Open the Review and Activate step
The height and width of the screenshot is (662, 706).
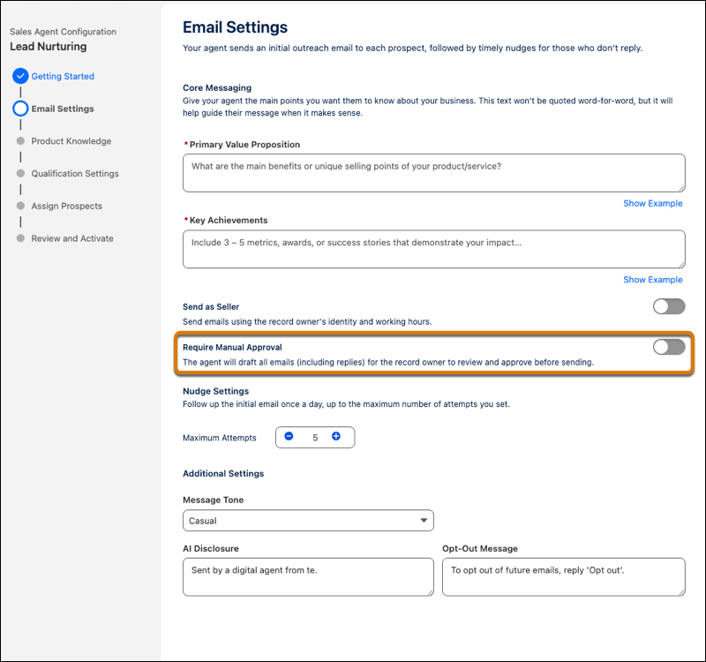click(x=72, y=238)
